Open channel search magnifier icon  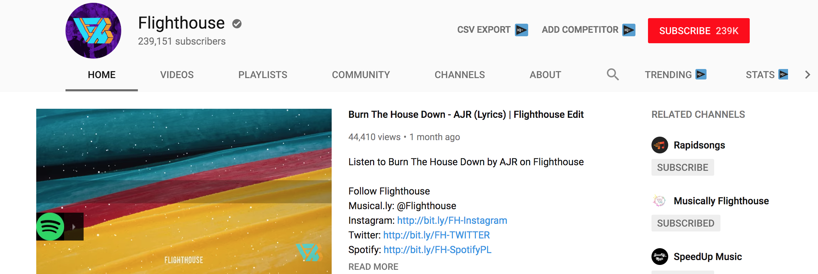coord(612,74)
